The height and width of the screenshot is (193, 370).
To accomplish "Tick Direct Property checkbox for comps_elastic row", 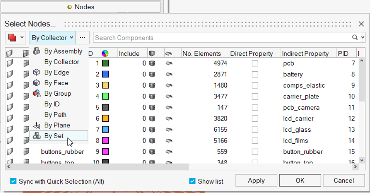I will coord(255,85).
